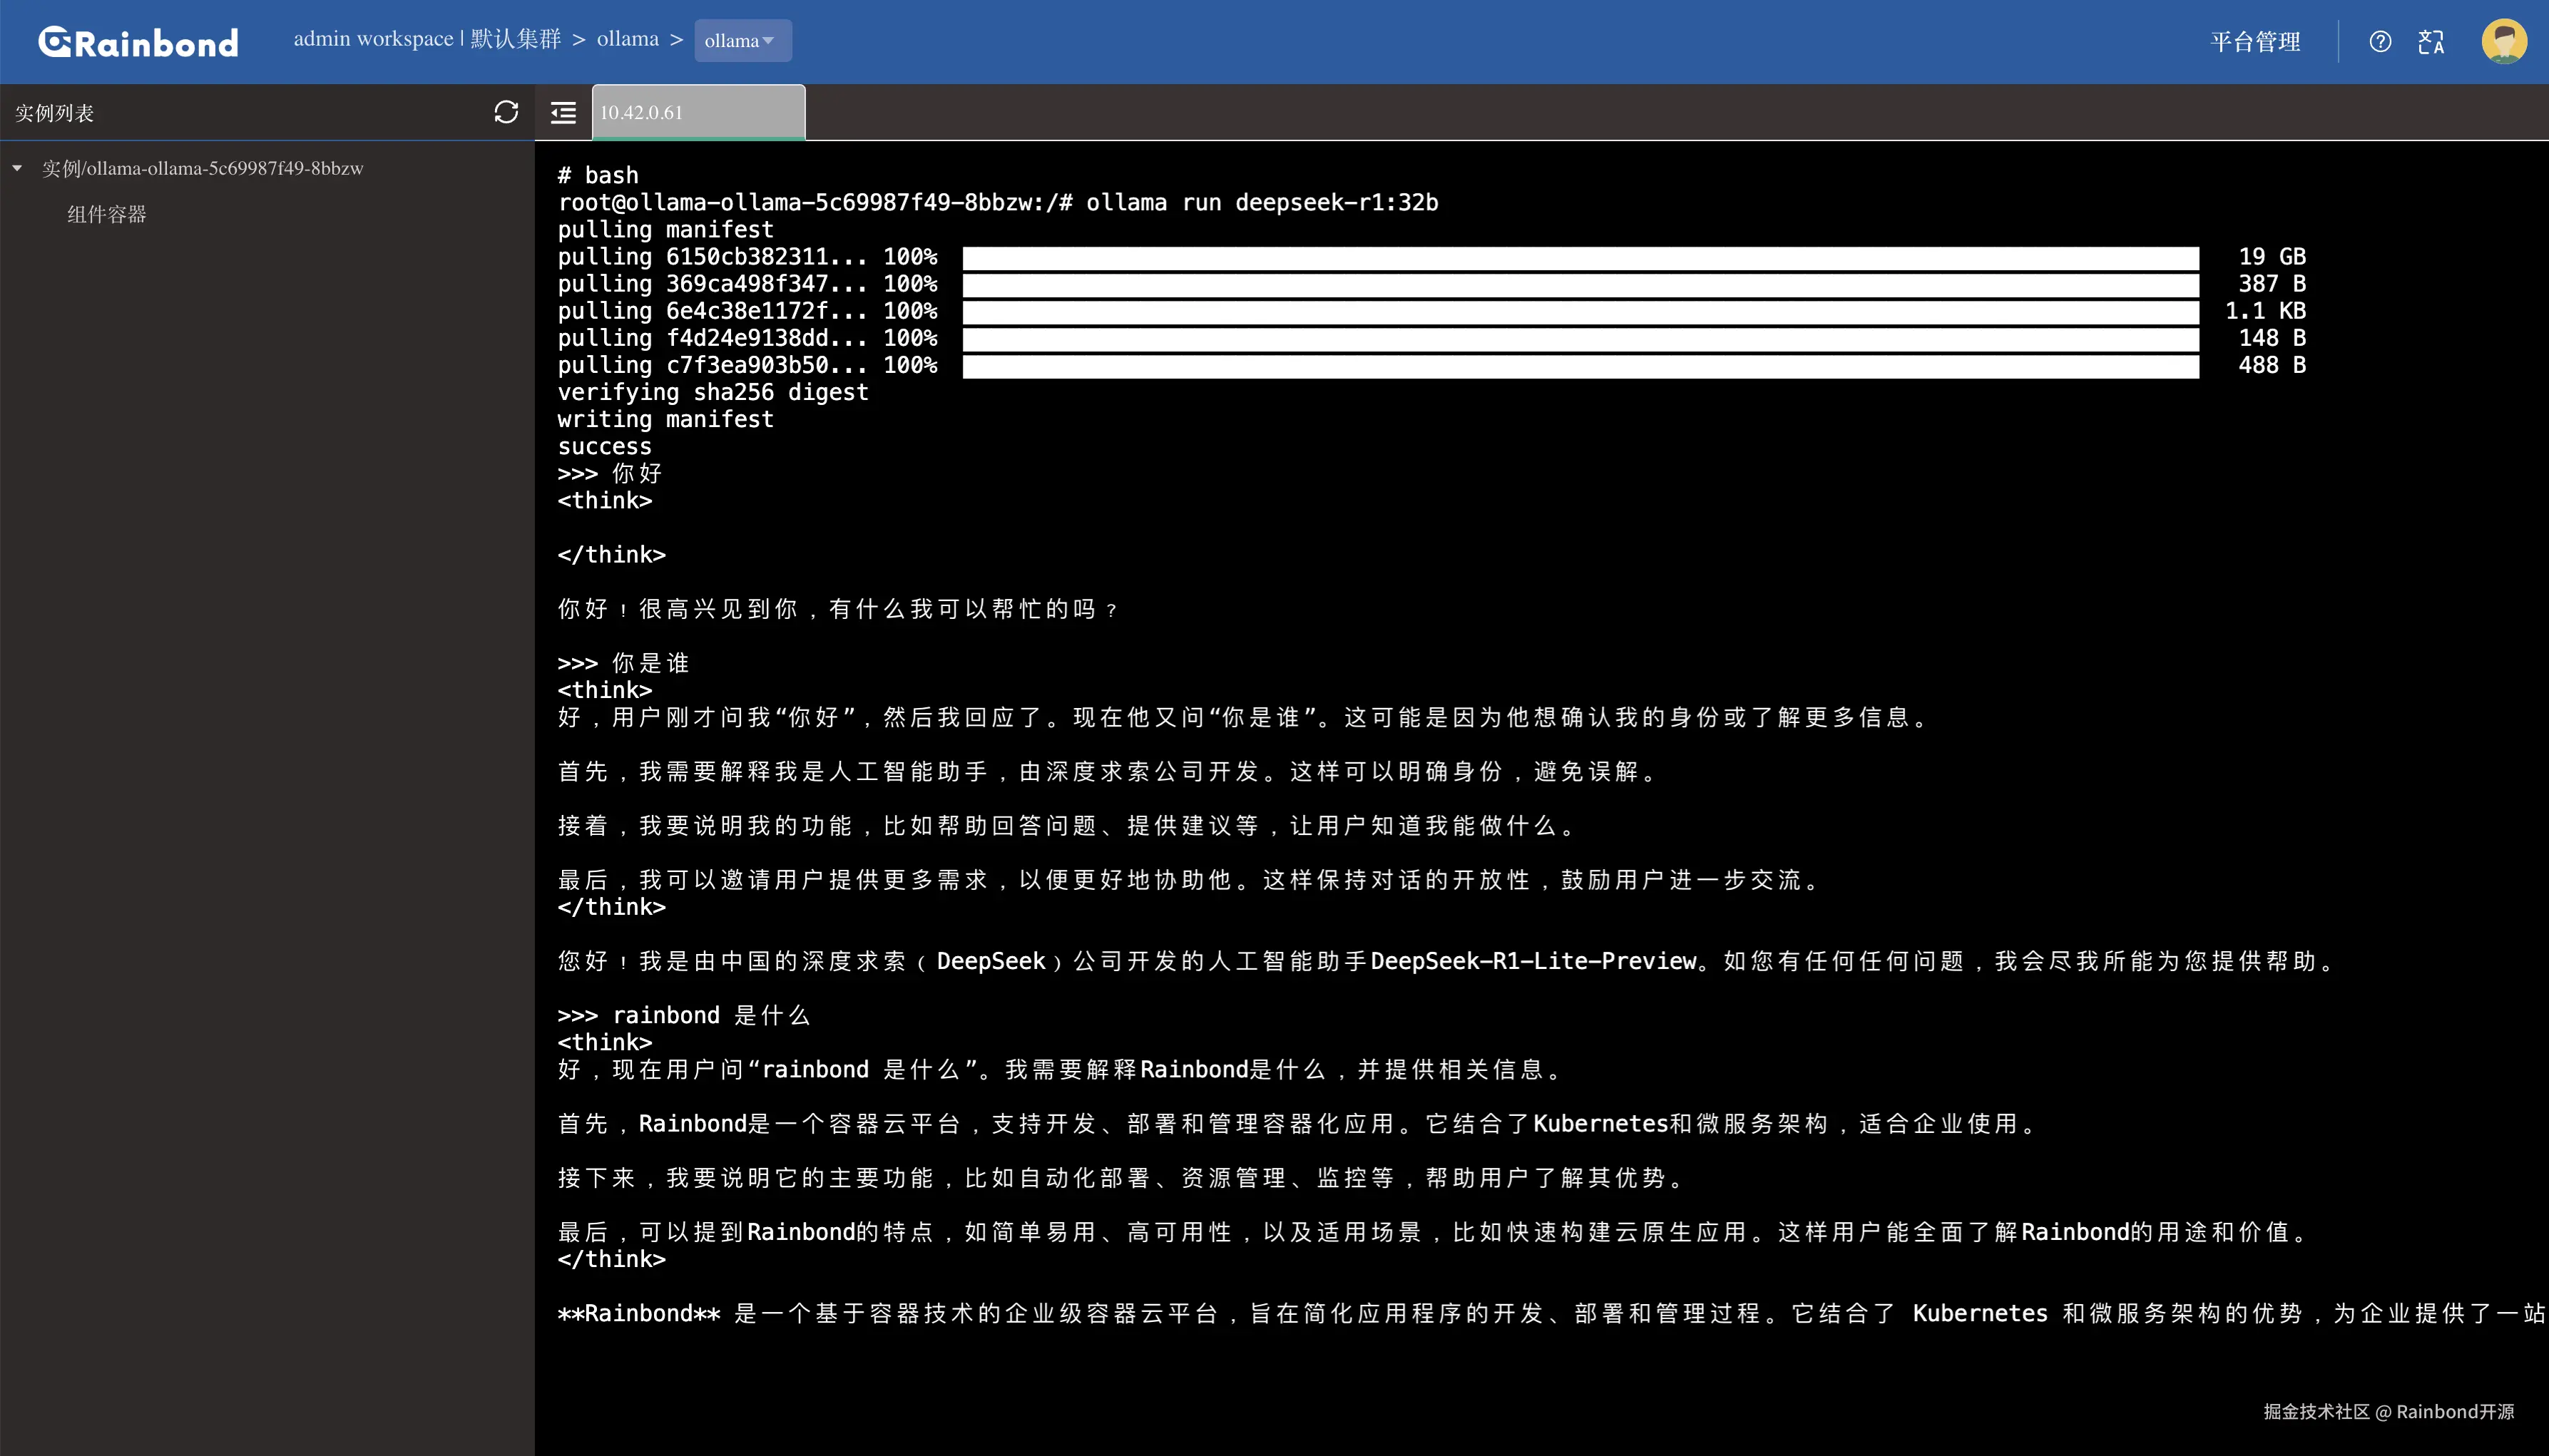Select instance ollama-ollama-5c69987f49-8bbzw
The image size is (2549, 1456).
[202, 168]
